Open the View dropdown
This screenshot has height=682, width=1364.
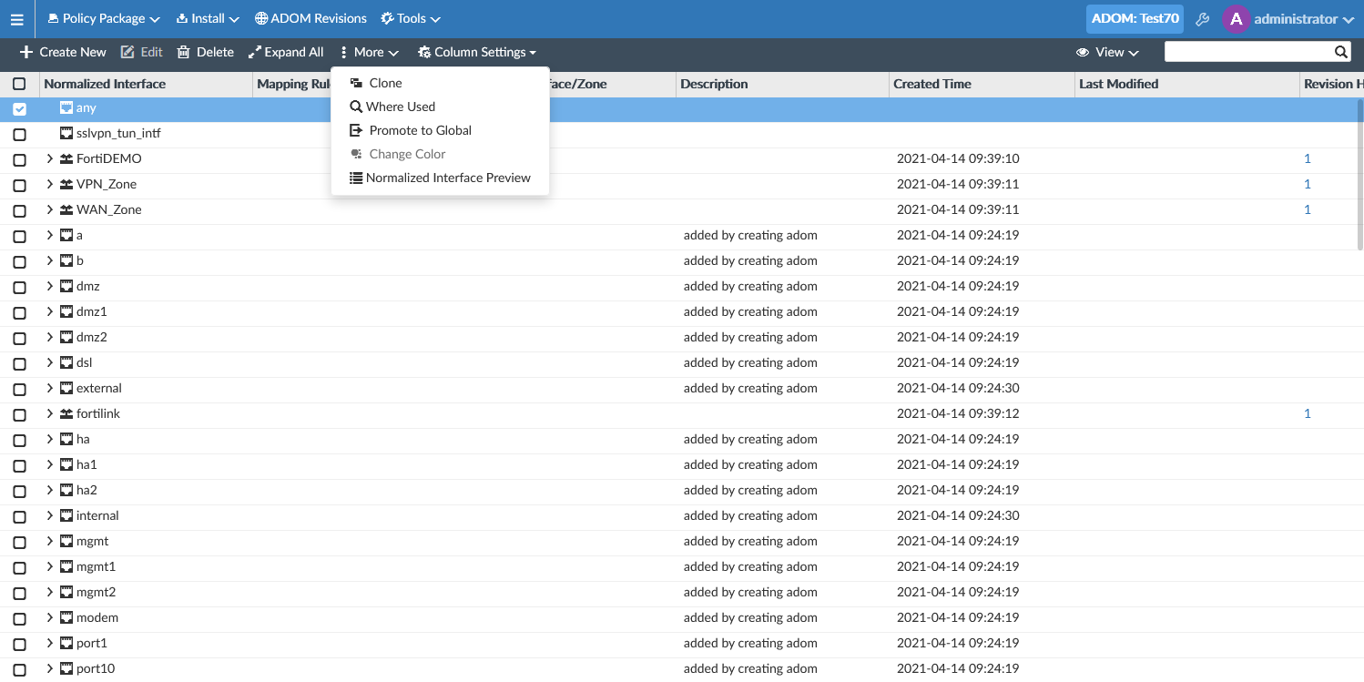[1107, 52]
